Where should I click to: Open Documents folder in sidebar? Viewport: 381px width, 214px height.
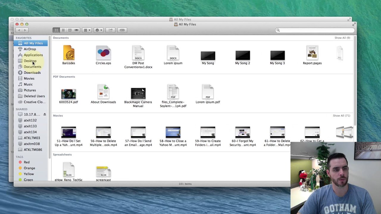coord(30,67)
